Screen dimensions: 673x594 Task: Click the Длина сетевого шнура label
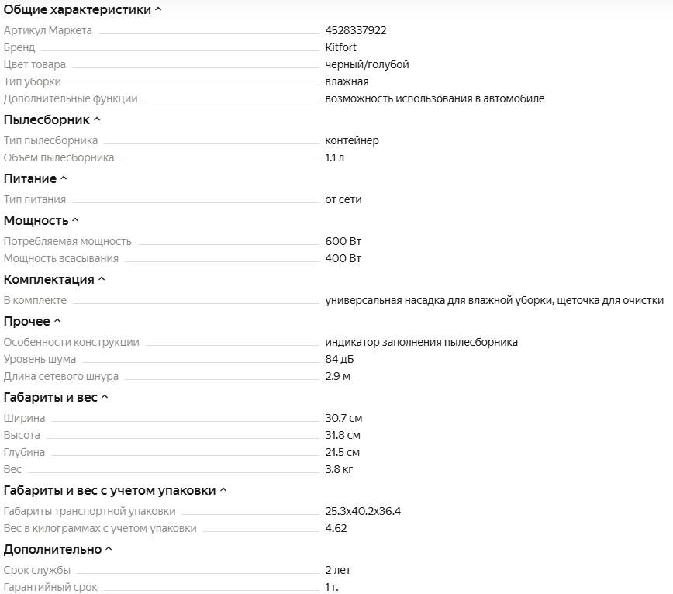click(x=61, y=376)
